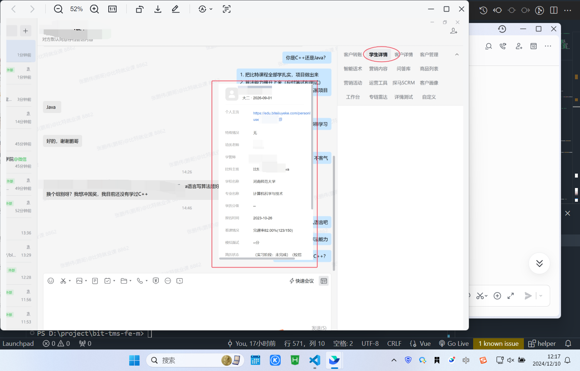The height and width of the screenshot is (371, 580).
Task: Open the chat history clock icon in right window
Action: (502, 29)
